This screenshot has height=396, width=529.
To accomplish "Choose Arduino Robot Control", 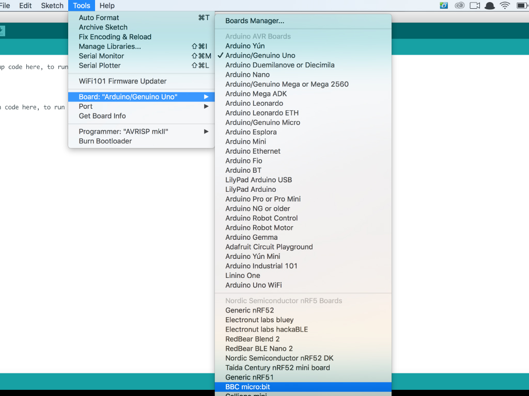I will click(303, 218).
